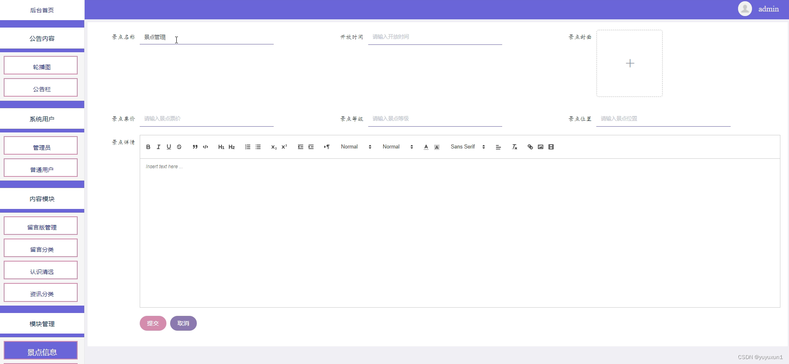Viewport: 789px width, 364px height.
Task: Insert a blockquote using quote icon
Action: point(195,147)
